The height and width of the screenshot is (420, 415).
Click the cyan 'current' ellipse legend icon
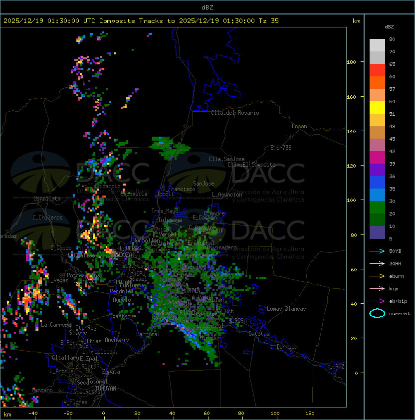click(377, 313)
